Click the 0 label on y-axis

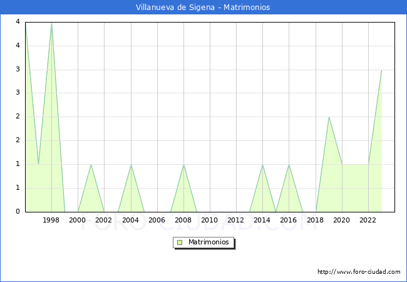click(x=18, y=211)
